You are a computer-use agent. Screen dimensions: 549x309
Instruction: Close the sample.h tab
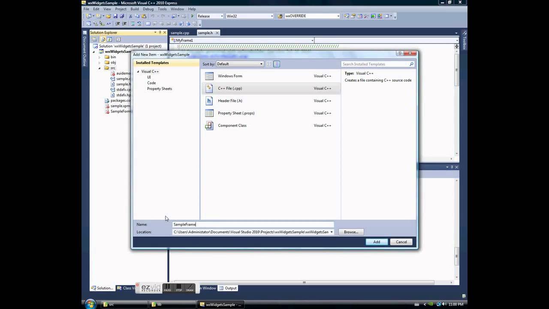(217, 33)
